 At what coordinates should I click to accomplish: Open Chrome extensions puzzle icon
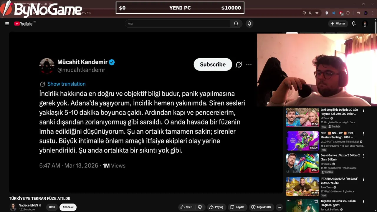348,13
